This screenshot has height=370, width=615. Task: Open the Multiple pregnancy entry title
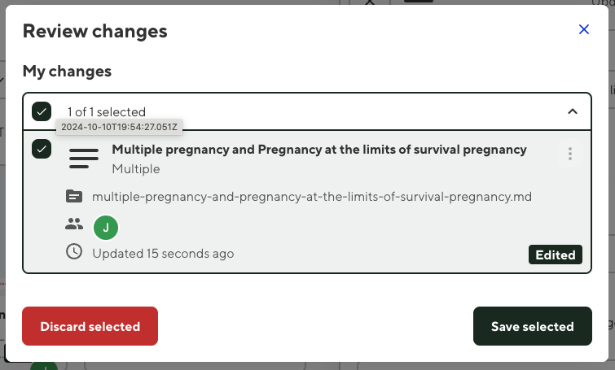[x=318, y=150]
